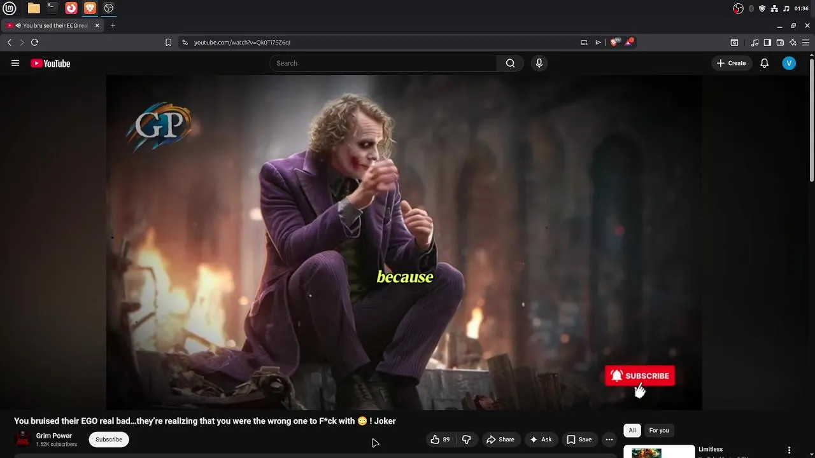
Task: Click the magnifier search button
Action: coord(510,63)
